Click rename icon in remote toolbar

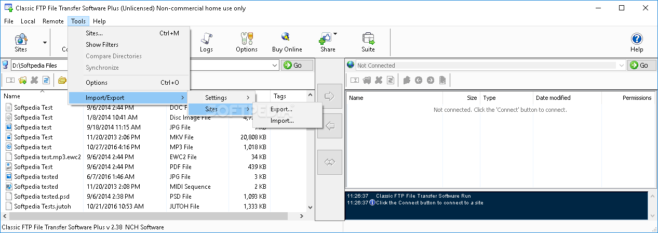tap(355, 80)
